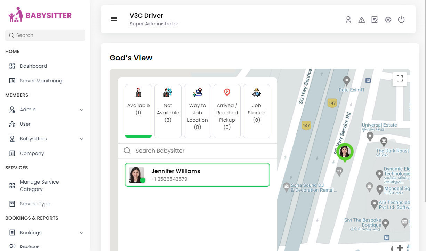Image resolution: width=426 pixels, height=251 pixels.
Task: Open Server Monitoring page
Action: pos(41,81)
